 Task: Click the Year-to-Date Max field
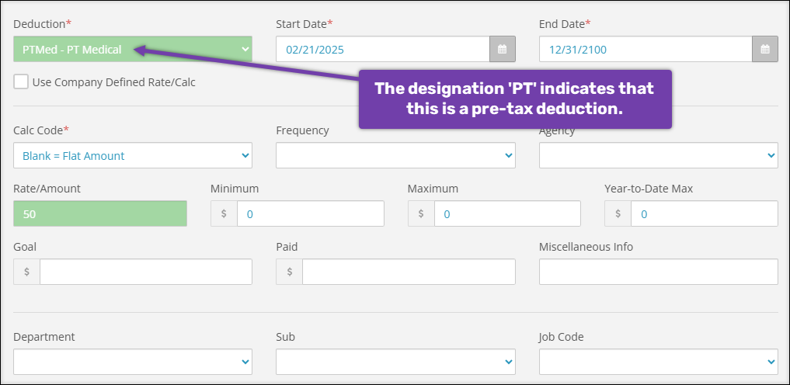click(704, 213)
